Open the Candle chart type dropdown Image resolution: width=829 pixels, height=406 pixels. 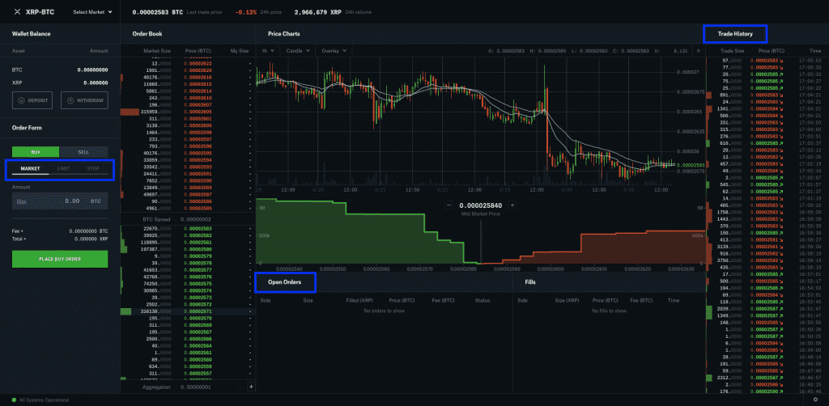point(298,51)
